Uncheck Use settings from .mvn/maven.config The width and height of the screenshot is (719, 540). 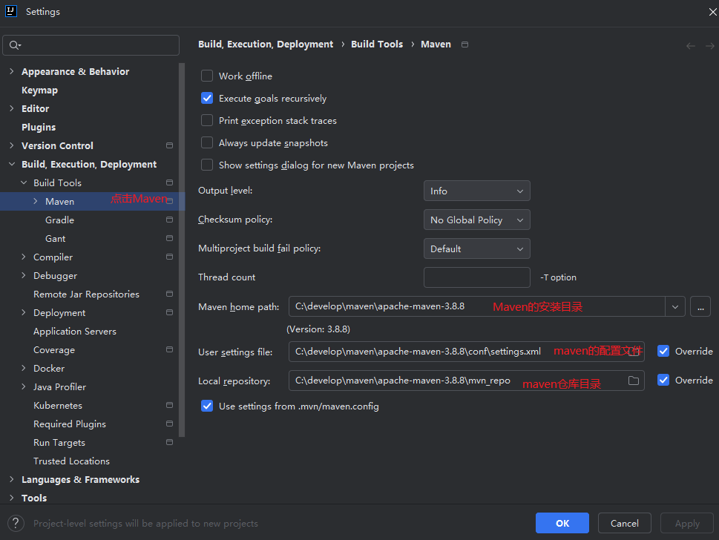pyautogui.click(x=207, y=406)
